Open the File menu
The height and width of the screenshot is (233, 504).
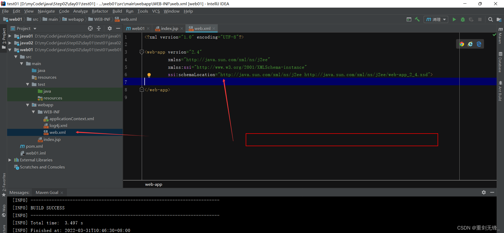point(5,11)
